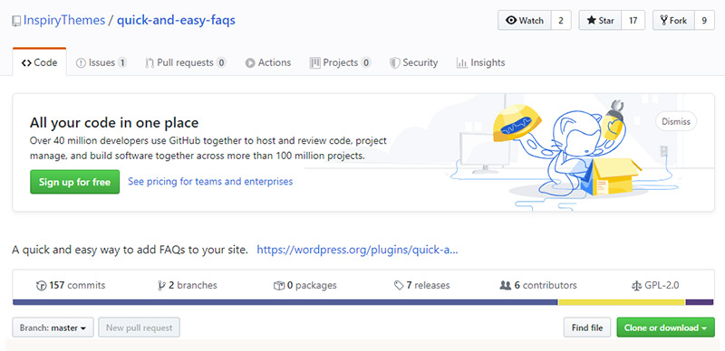Open the InspiryThemes owner profile link

coord(63,20)
